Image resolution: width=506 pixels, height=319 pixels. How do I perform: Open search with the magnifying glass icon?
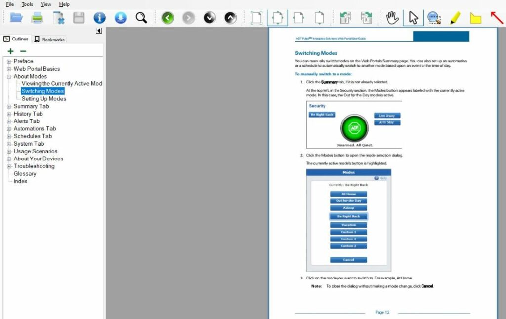pyautogui.click(x=141, y=18)
